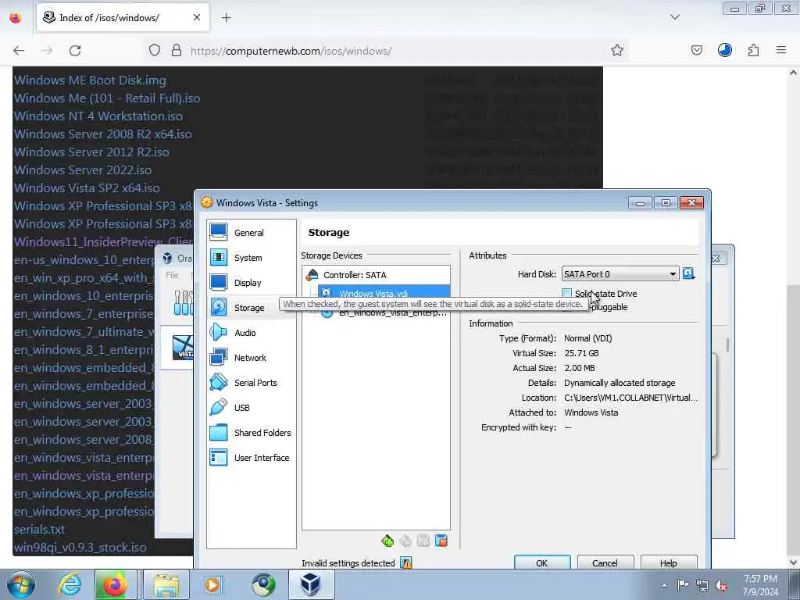Click the Firefox address bar
800x600 pixels.
pyautogui.click(x=384, y=51)
